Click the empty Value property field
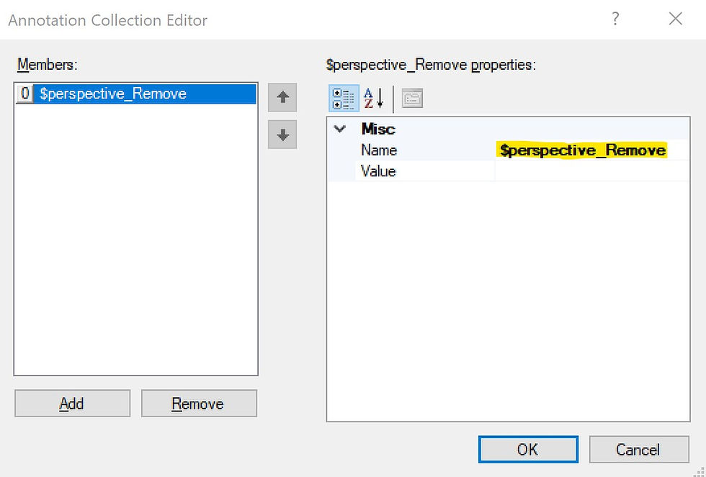 click(x=592, y=171)
